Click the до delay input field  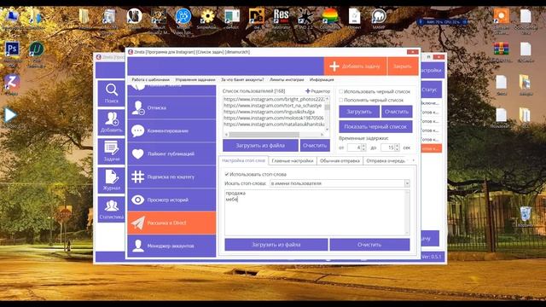point(387,148)
